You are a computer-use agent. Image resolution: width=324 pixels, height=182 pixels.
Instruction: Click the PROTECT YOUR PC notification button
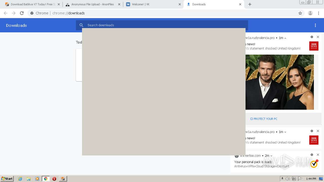[264, 119]
